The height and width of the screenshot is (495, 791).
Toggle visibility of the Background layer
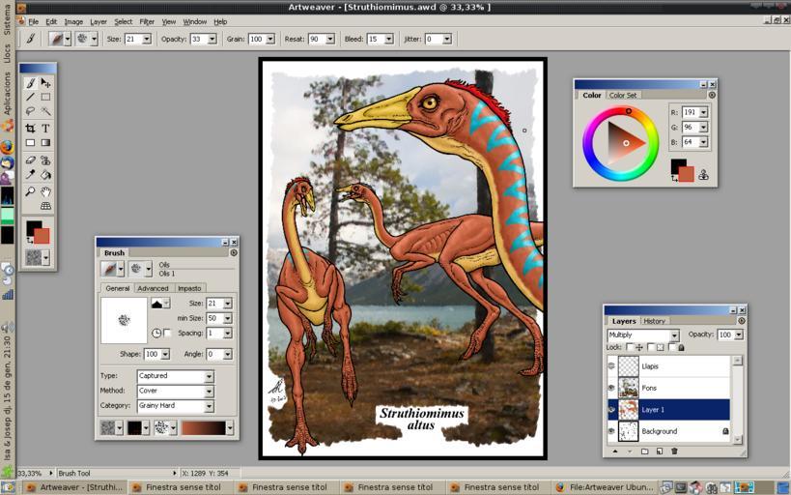pos(611,431)
